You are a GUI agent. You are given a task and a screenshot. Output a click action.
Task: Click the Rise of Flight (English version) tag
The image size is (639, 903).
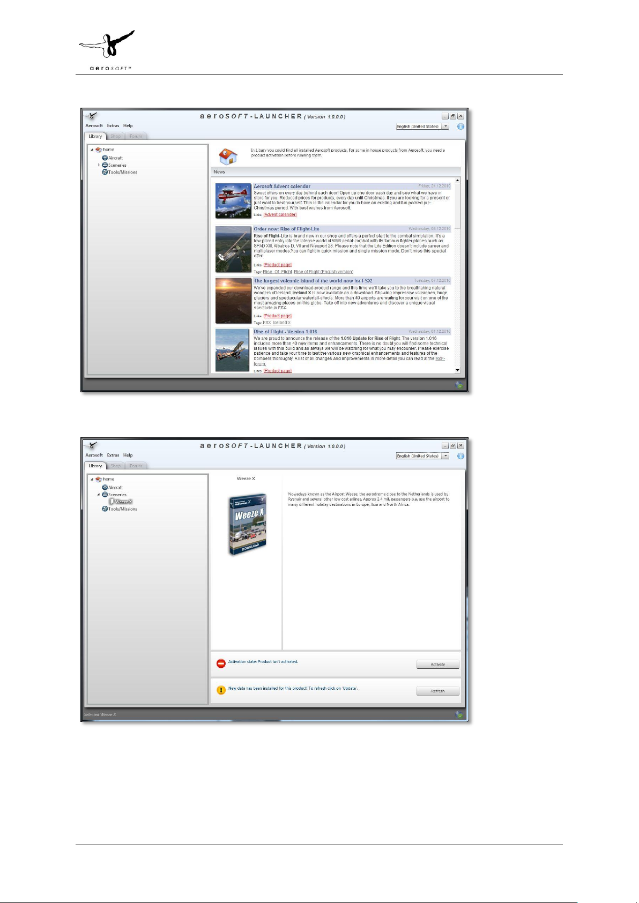[x=324, y=272]
